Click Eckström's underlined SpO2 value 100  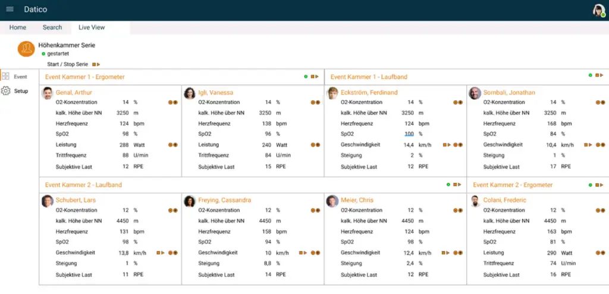coord(409,134)
